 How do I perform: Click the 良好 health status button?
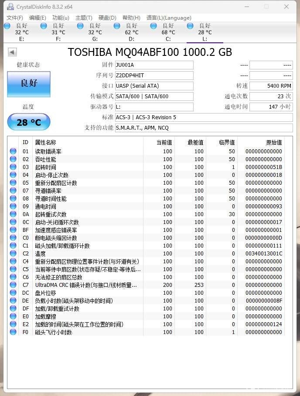point(29,84)
